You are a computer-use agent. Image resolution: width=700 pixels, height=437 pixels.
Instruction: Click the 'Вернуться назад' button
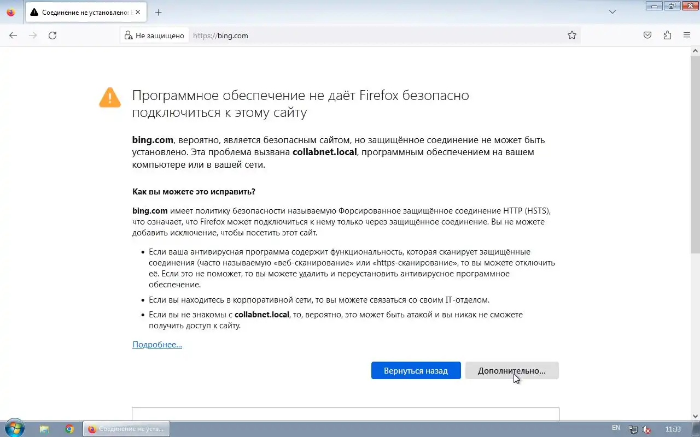coord(416,370)
